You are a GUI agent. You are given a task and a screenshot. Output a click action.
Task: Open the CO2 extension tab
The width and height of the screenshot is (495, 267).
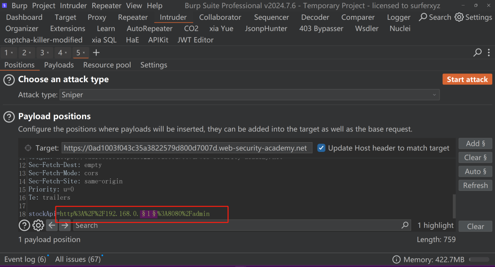coord(191,29)
